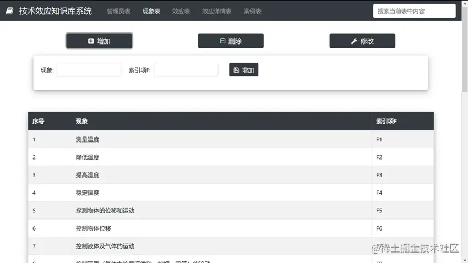
Task: Click the F4 index cell
Action: tap(402, 193)
